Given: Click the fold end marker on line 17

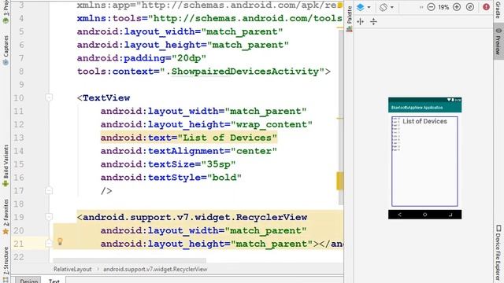Looking at the screenshot, I should click(49, 190).
